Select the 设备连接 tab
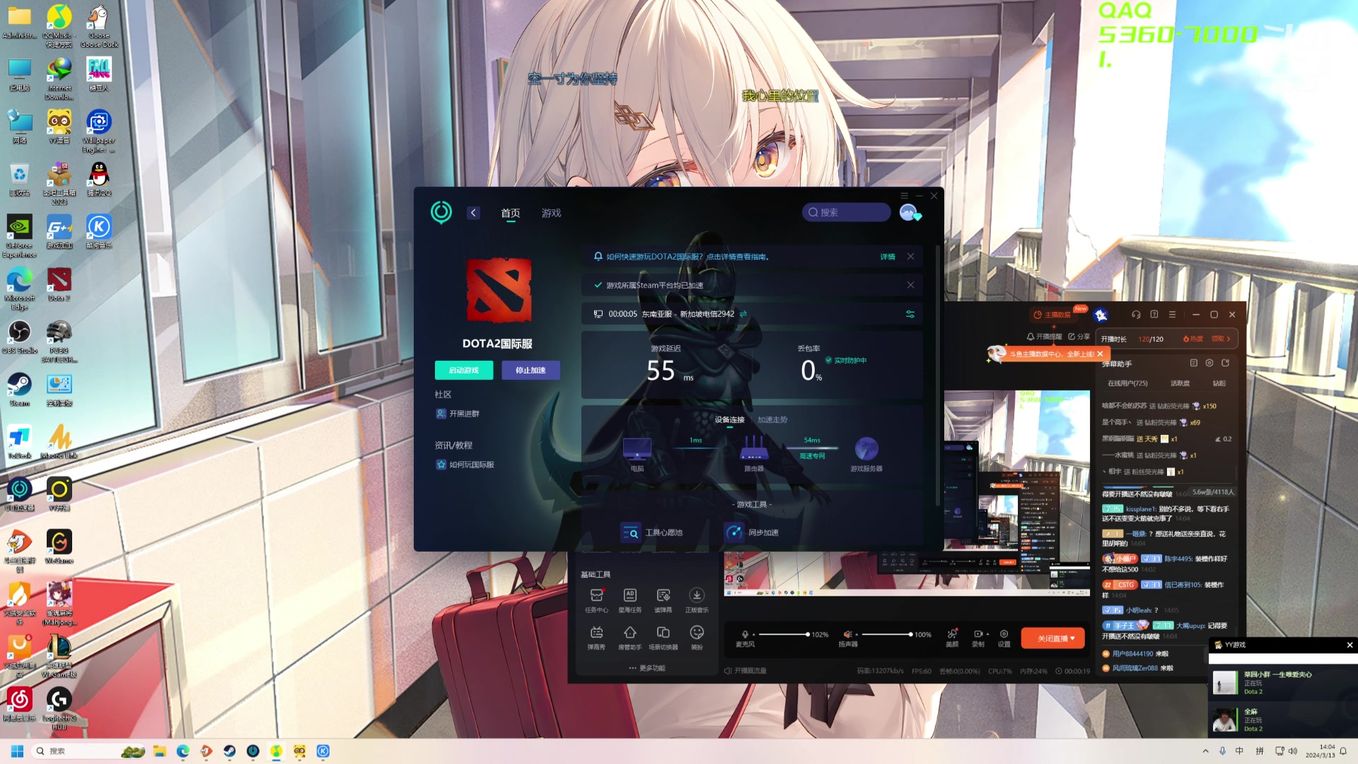Screen dimensions: 1358x764 (x=729, y=419)
